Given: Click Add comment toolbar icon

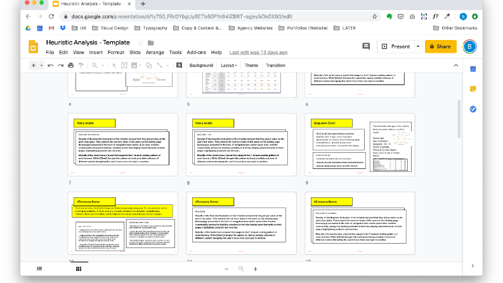Looking at the screenshot, I should pyautogui.click(x=179, y=65).
